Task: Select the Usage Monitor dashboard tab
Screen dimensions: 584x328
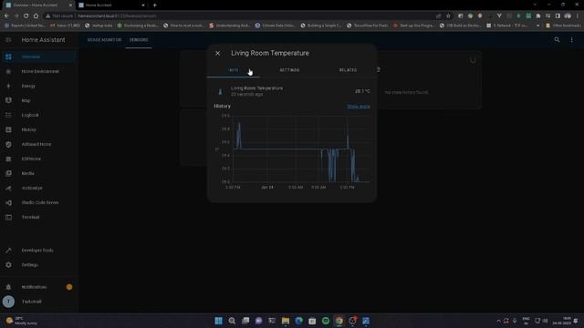Action: point(104,40)
